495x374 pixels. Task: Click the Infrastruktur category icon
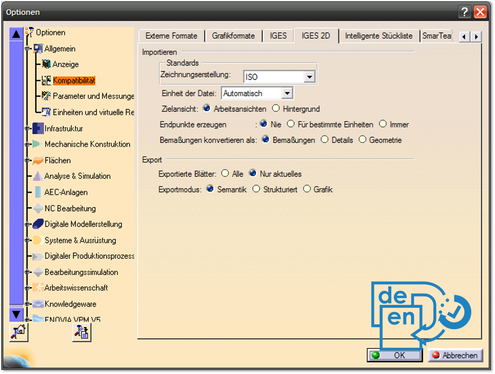tap(38, 128)
